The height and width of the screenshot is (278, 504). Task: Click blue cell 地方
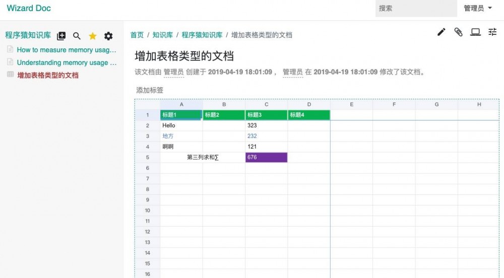(181, 136)
